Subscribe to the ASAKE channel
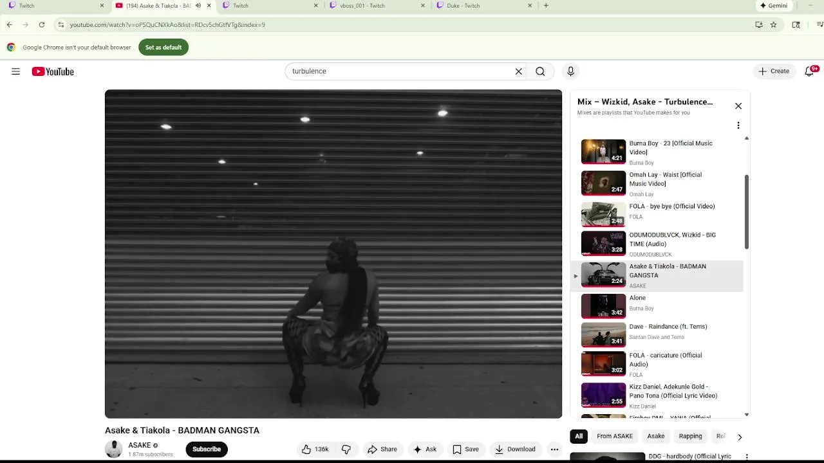This screenshot has height=463, width=824. [207, 449]
